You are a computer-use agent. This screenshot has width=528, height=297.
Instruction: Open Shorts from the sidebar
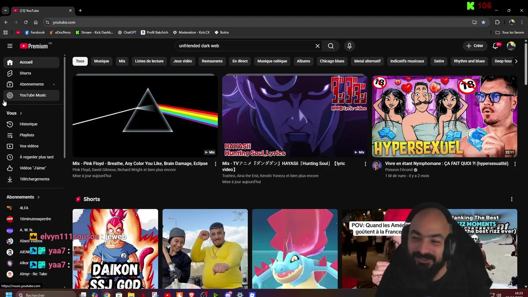[31, 73]
